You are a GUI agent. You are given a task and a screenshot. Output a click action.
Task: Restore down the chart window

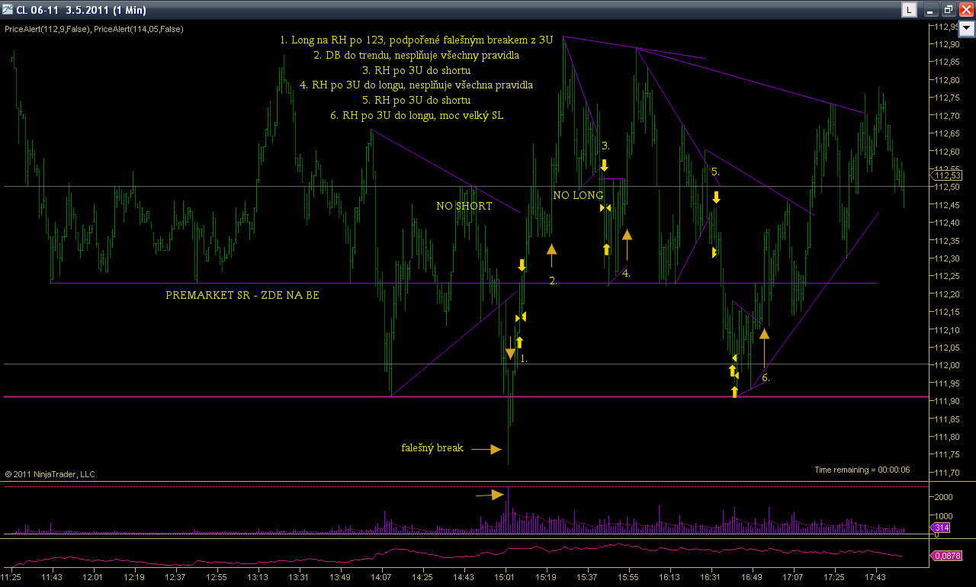[x=948, y=10]
